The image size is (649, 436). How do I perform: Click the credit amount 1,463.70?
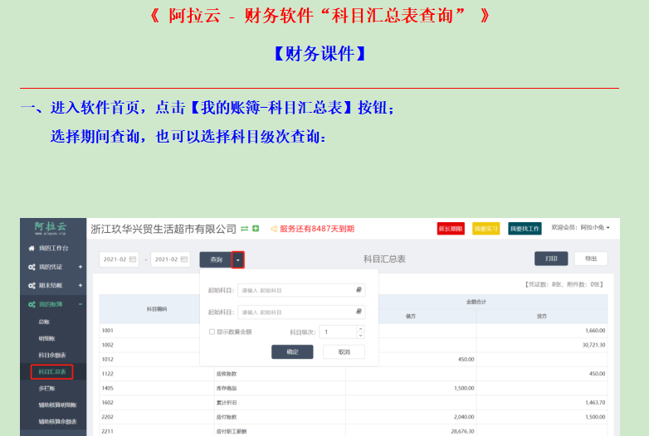(x=595, y=403)
